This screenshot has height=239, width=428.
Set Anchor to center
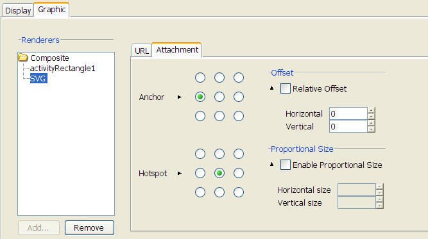219,97
